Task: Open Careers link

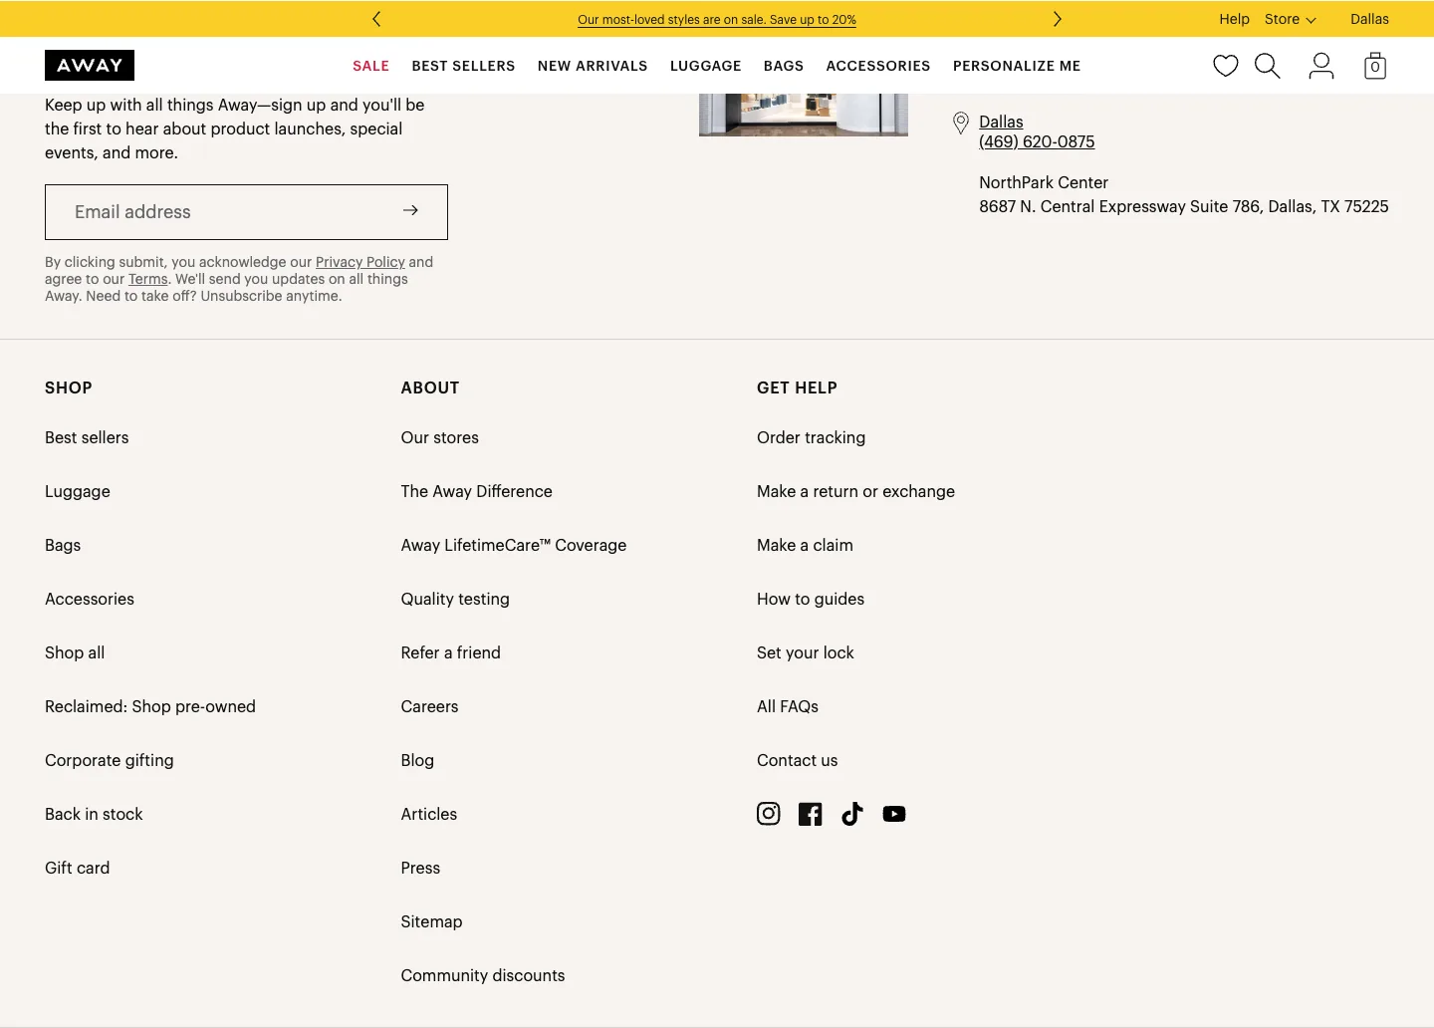Action: [x=430, y=706]
